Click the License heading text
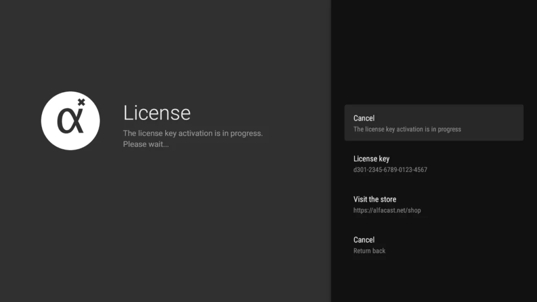The image size is (537, 302). [156, 112]
